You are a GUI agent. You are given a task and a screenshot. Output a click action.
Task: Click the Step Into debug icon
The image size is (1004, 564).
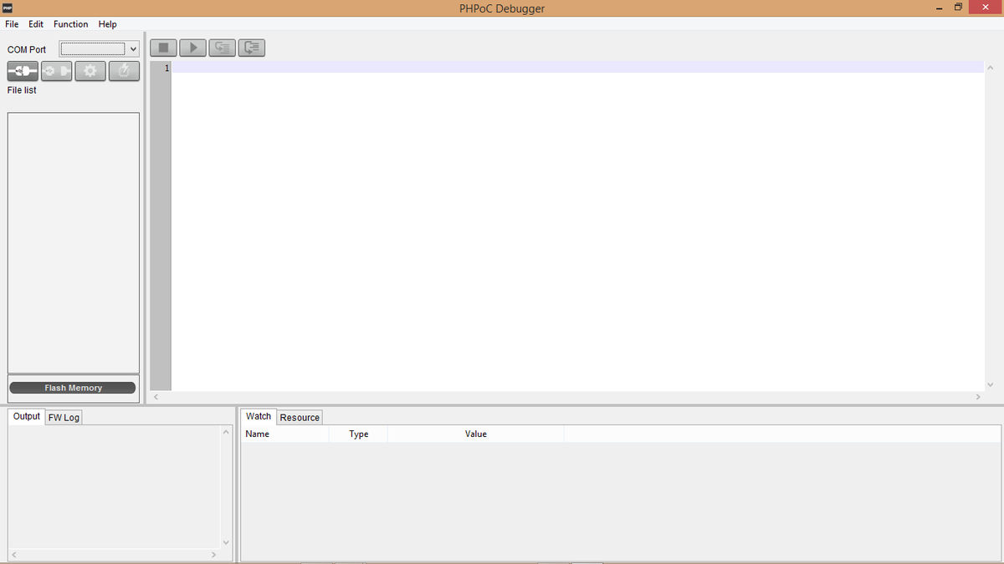click(x=223, y=48)
